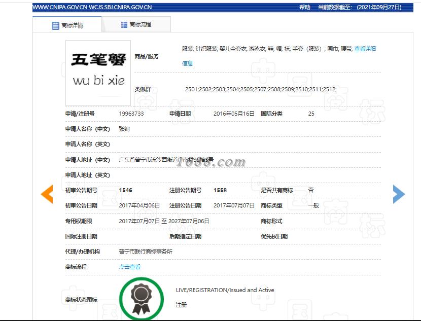Image resolution: width=421 pixels, height=321 pixels.
Task: Click 信息 link under goods list
Action: (187, 63)
